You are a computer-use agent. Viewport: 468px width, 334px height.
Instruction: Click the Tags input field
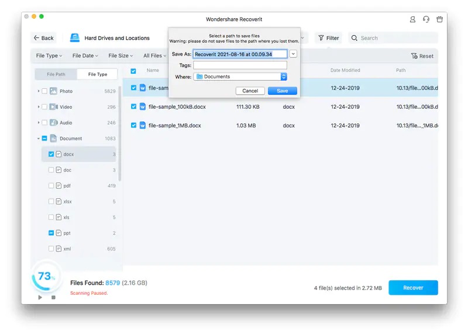(x=240, y=65)
